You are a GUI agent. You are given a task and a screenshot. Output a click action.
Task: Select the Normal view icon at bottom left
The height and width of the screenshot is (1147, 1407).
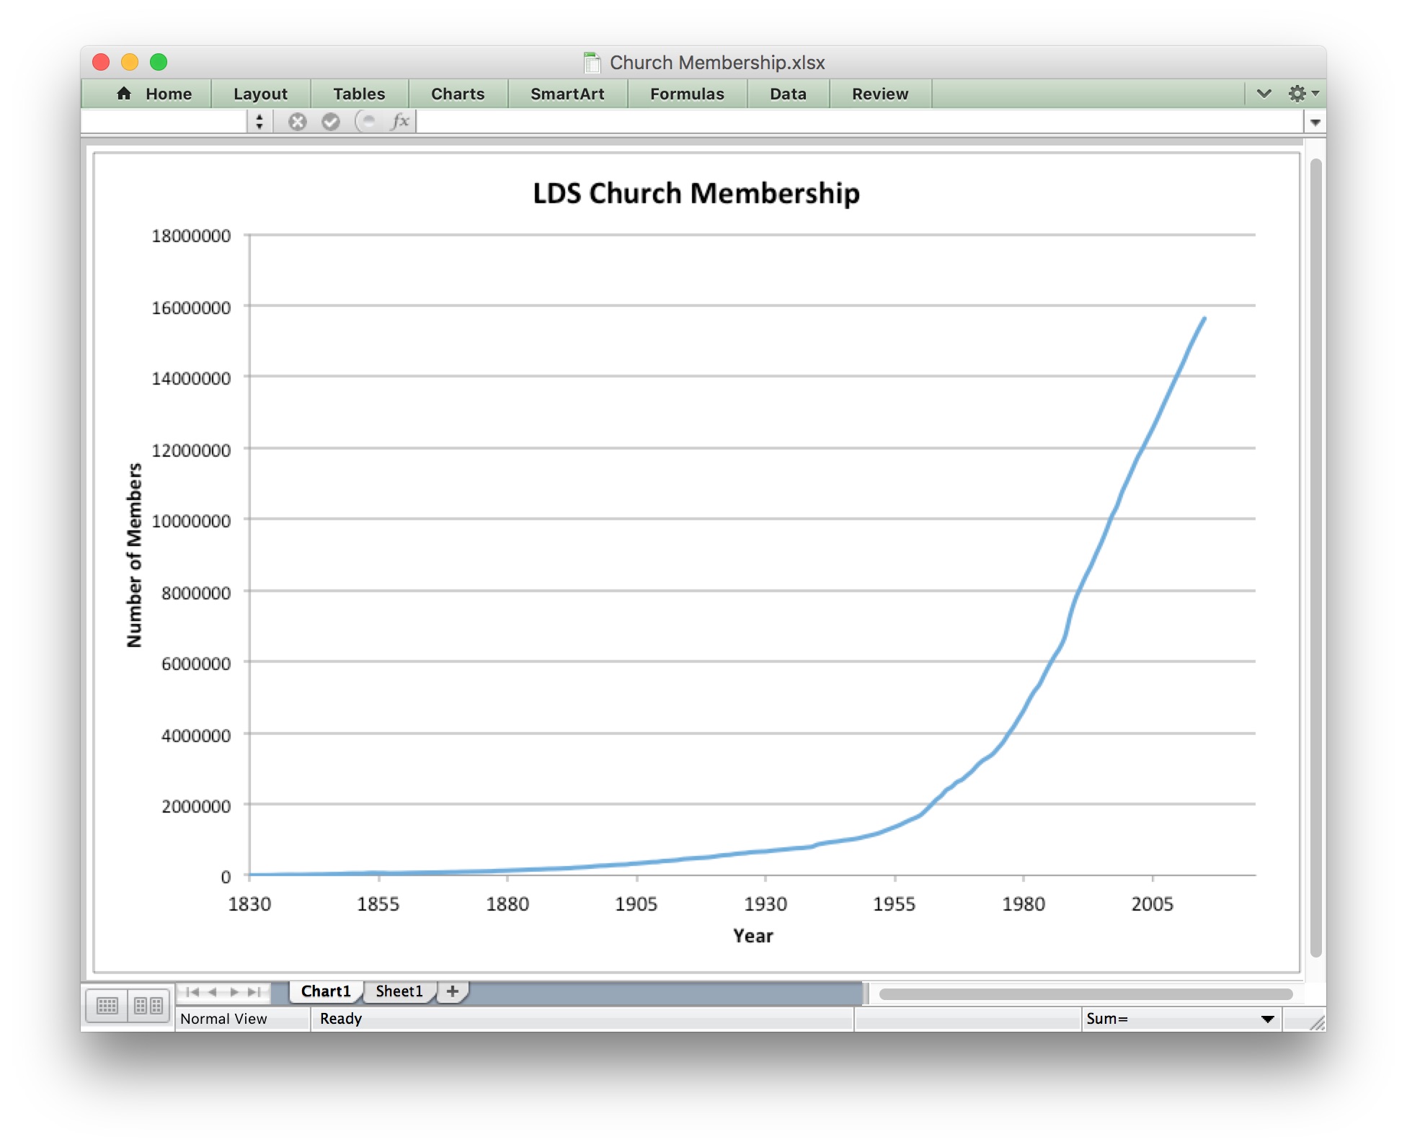click(107, 1005)
